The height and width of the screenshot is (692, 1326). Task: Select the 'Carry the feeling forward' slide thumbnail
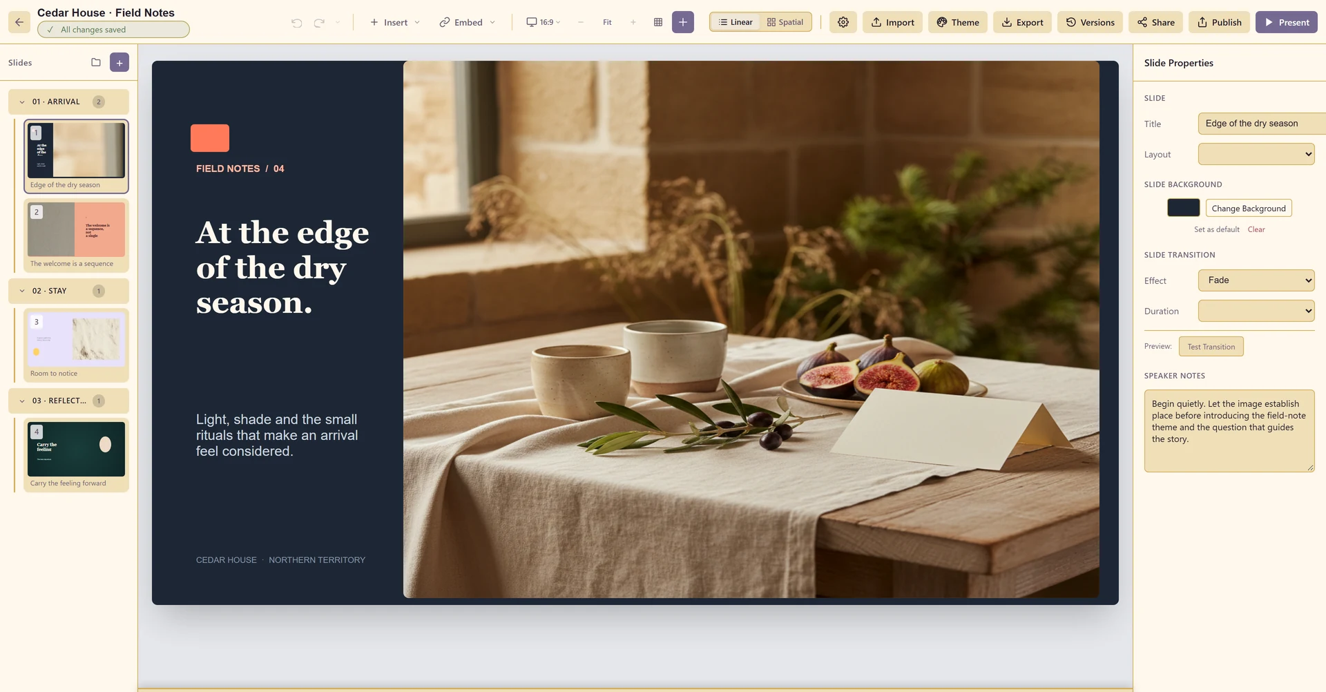(x=76, y=454)
